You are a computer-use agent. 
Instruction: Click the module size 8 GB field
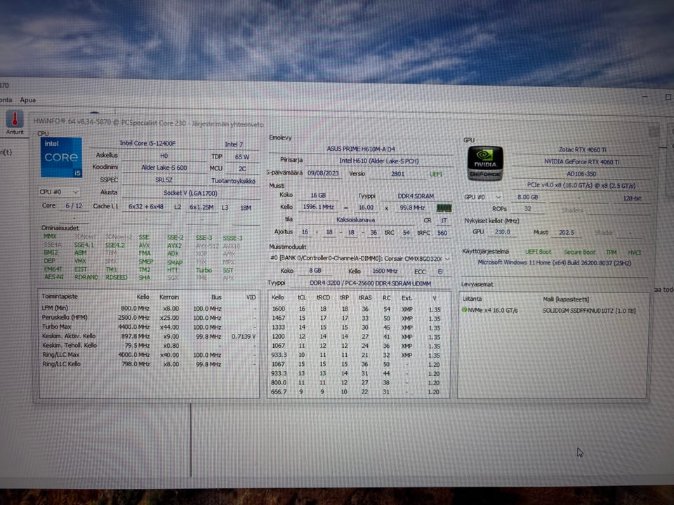315,271
